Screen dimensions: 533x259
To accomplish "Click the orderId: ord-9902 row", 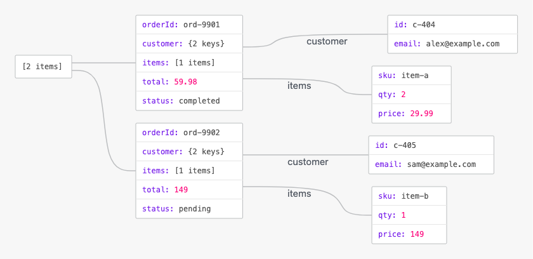I will click(x=189, y=133).
